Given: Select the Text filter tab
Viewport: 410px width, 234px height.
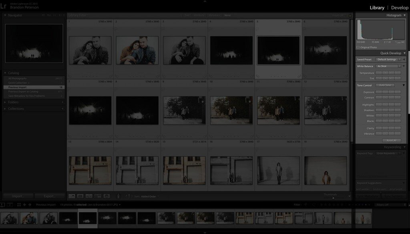Looking at the screenshot, I should (187, 16).
